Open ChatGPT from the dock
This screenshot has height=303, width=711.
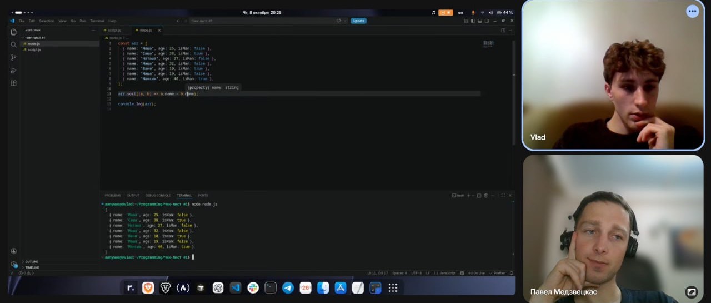click(218, 287)
